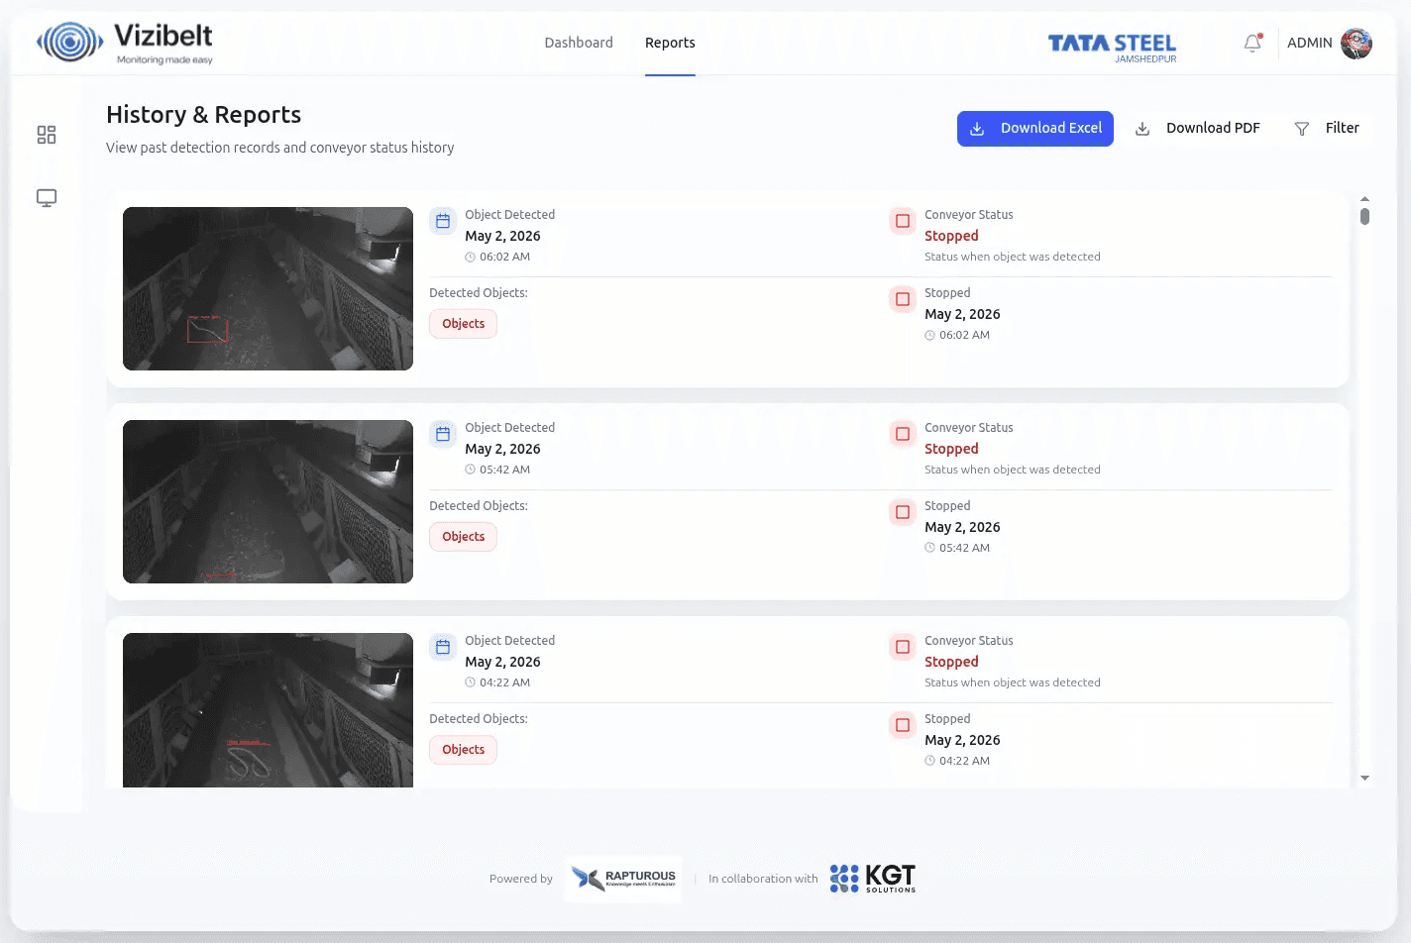Download the report as Excel
The width and height of the screenshot is (1411, 943).
(x=1035, y=129)
